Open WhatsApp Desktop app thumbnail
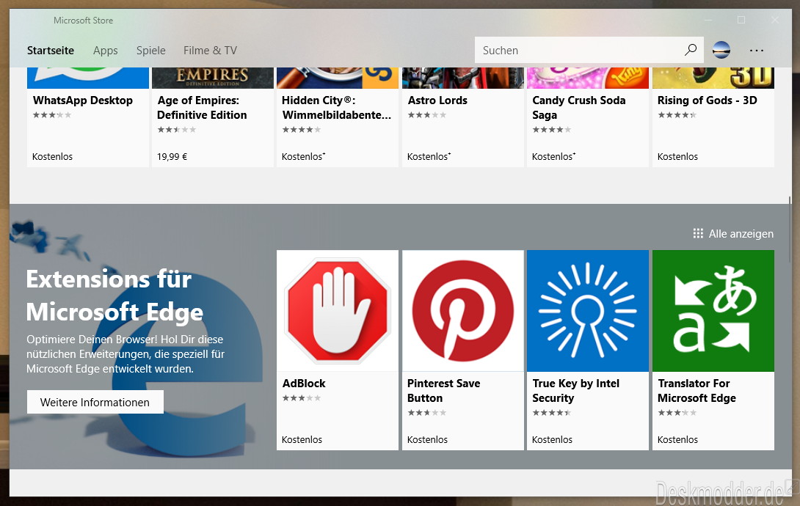 pyautogui.click(x=88, y=78)
